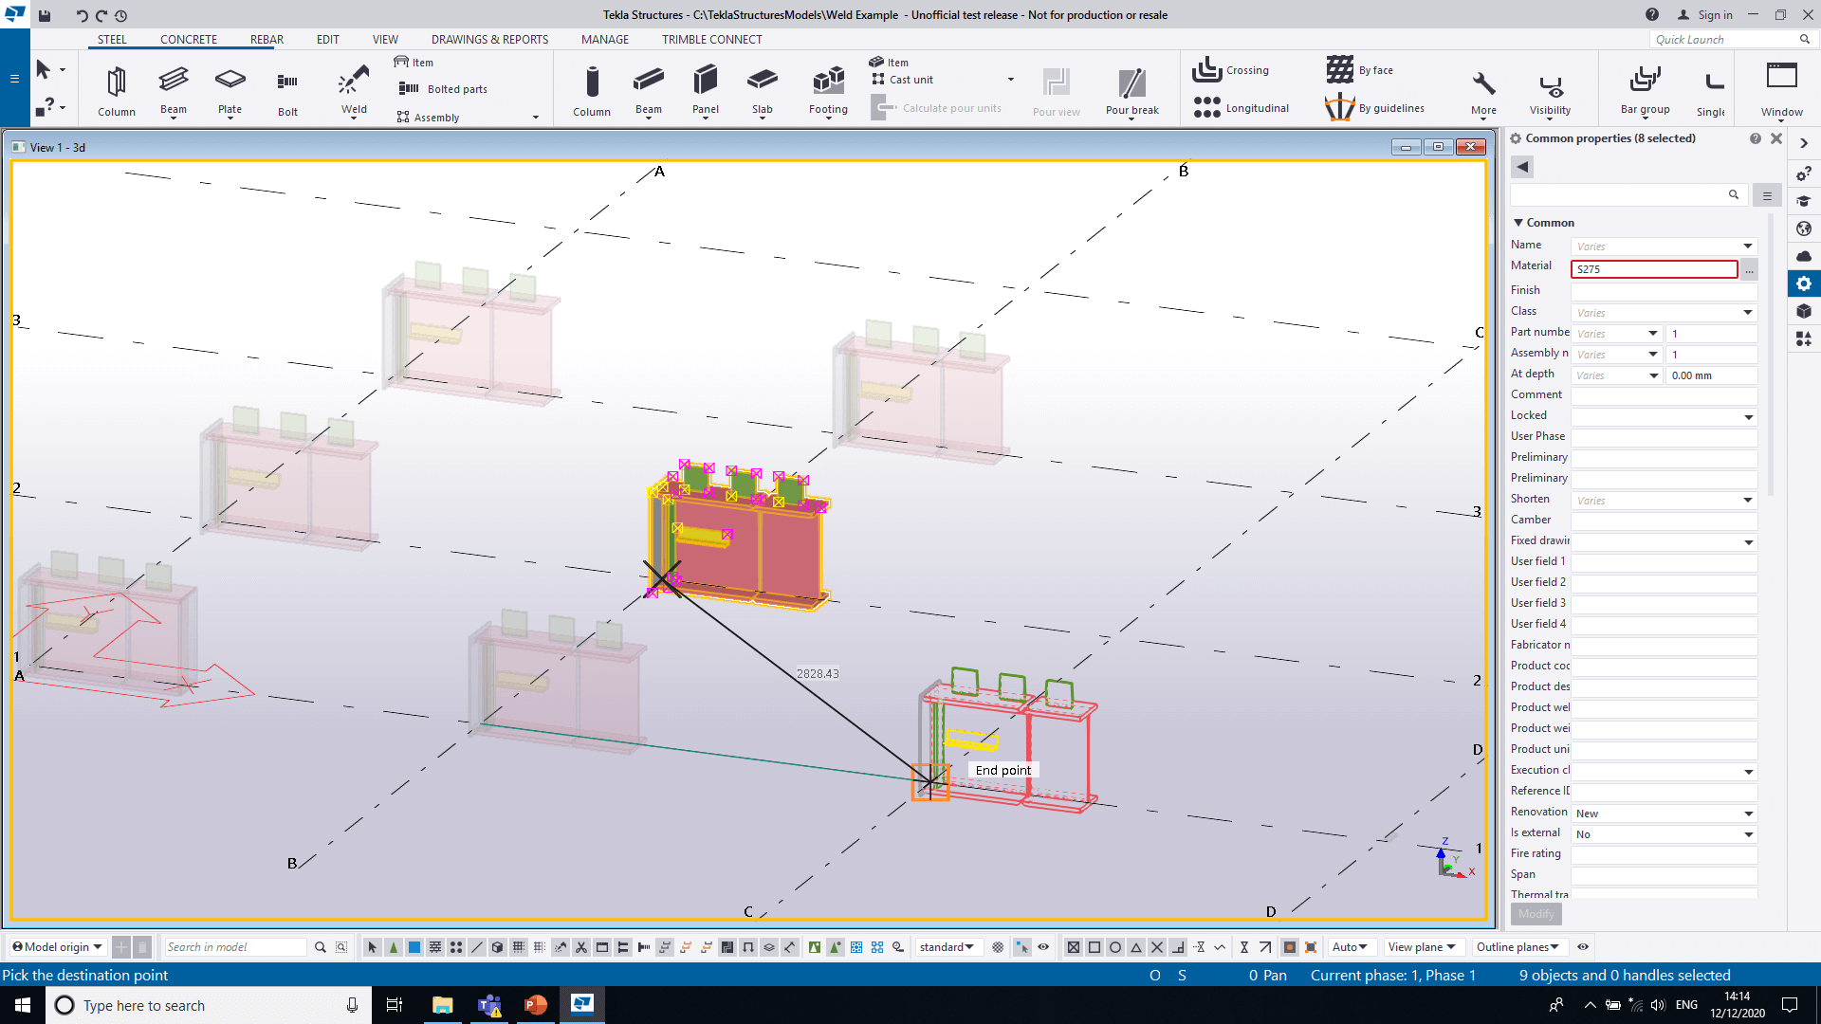The image size is (1821, 1024).
Task: Select the steel Beam tool
Action: [174, 91]
